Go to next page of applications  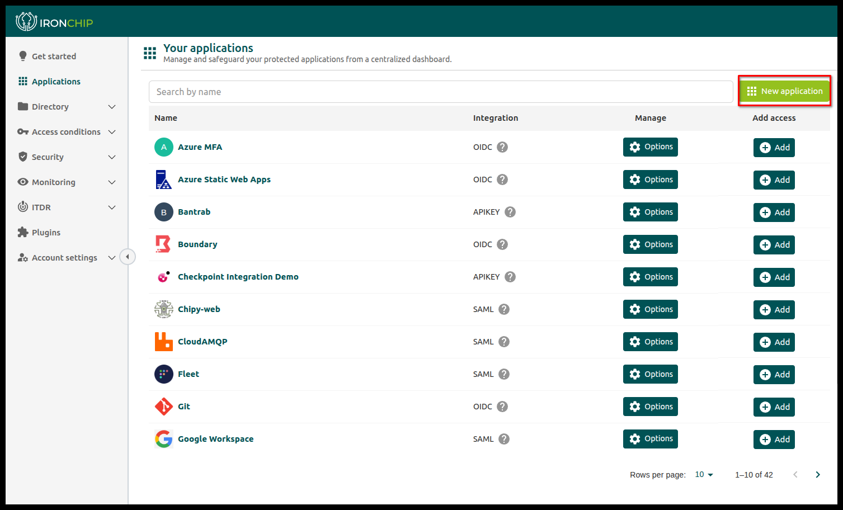817,475
